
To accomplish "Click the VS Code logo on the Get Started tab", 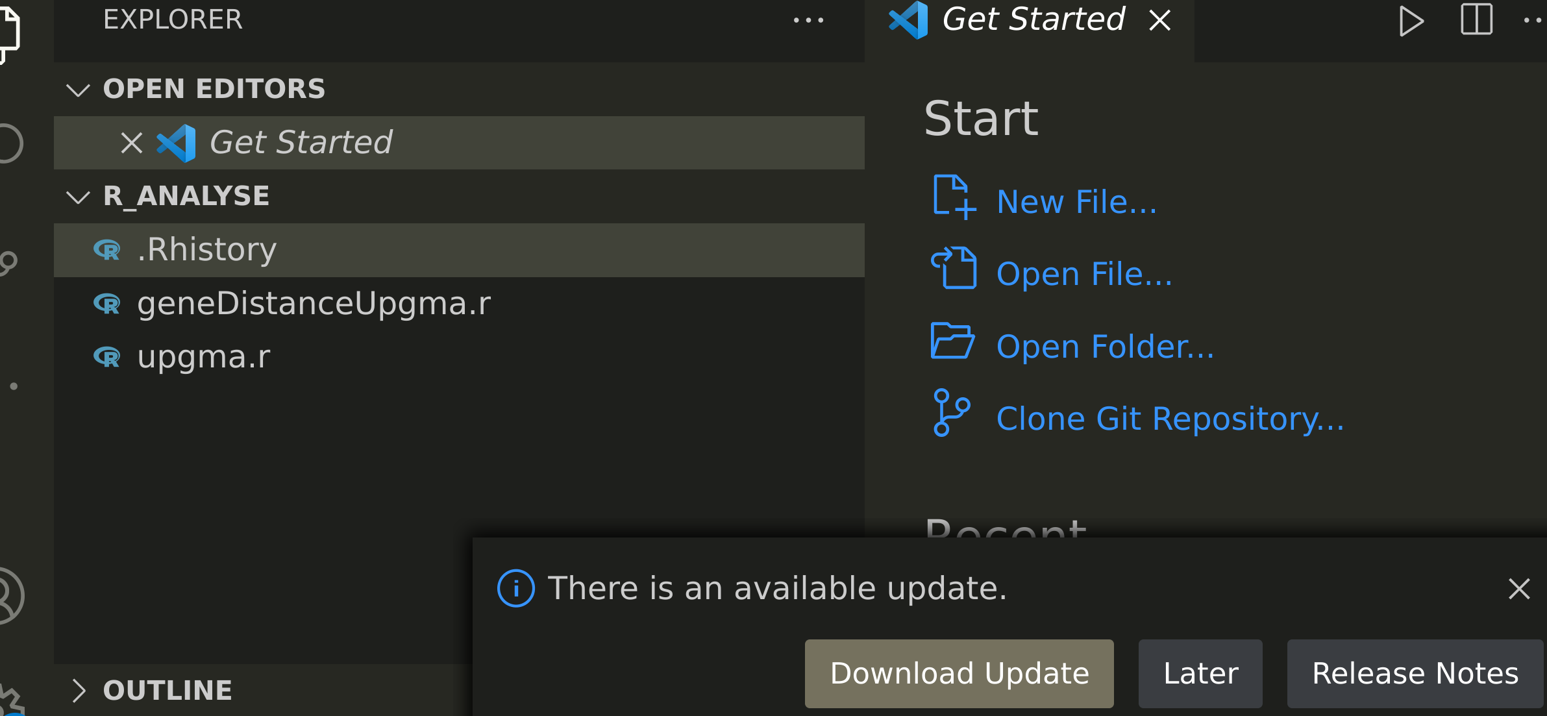I will point(908,20).
